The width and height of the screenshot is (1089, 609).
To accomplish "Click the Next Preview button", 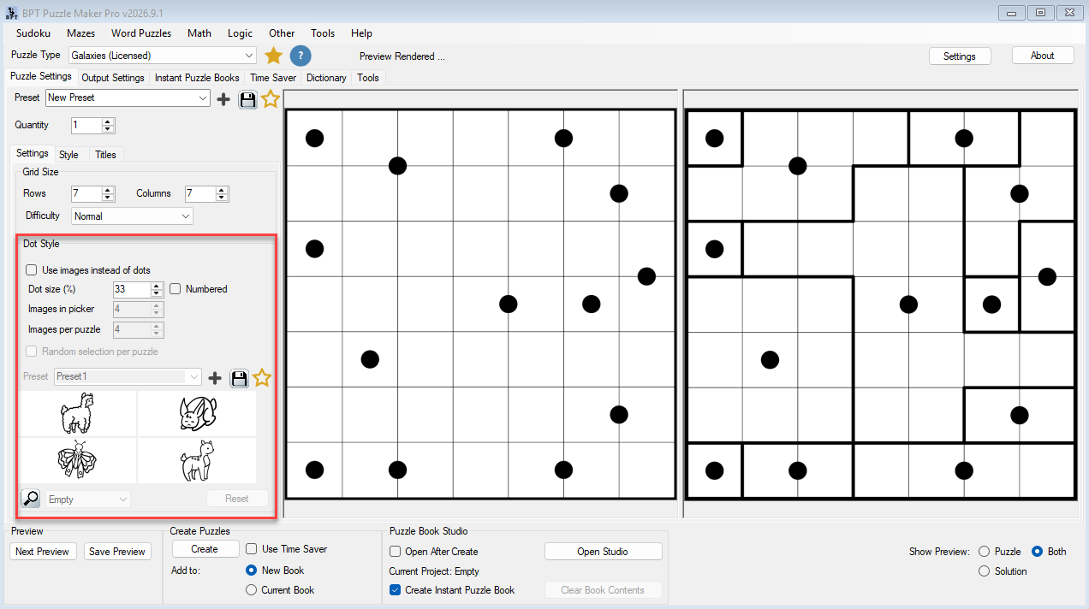I will (42, 552).
